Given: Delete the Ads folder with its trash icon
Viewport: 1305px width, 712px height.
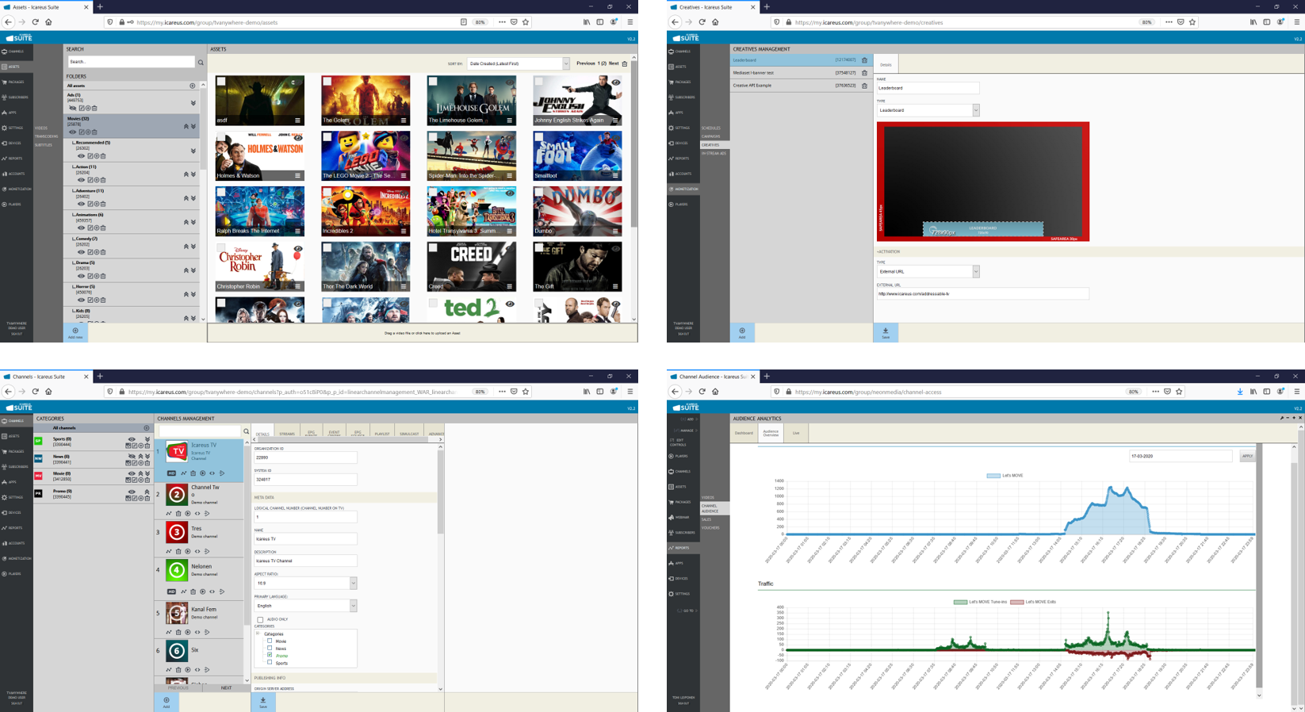Looking at the screenshot, I should tap(94, 109).
